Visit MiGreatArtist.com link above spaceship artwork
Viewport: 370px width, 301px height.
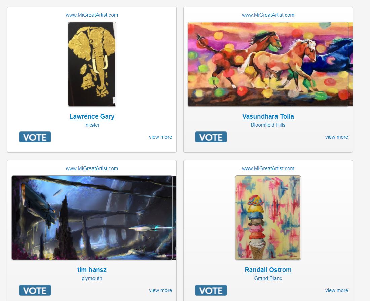pyautogui.click(x=92, y=168)
